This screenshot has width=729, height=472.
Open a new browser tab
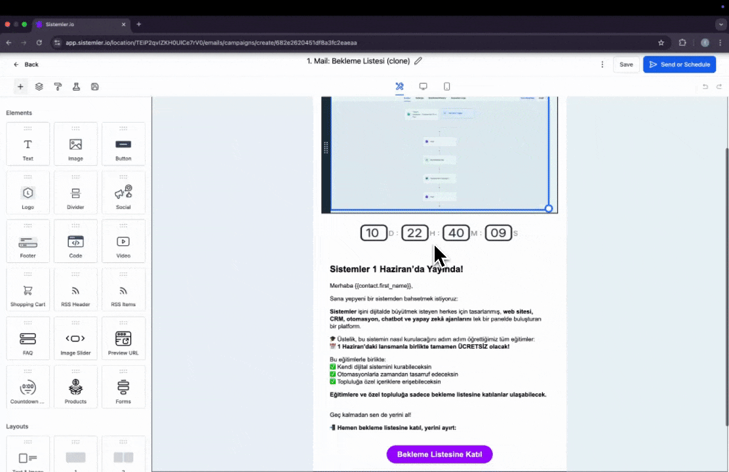click(x=138, y=24)
